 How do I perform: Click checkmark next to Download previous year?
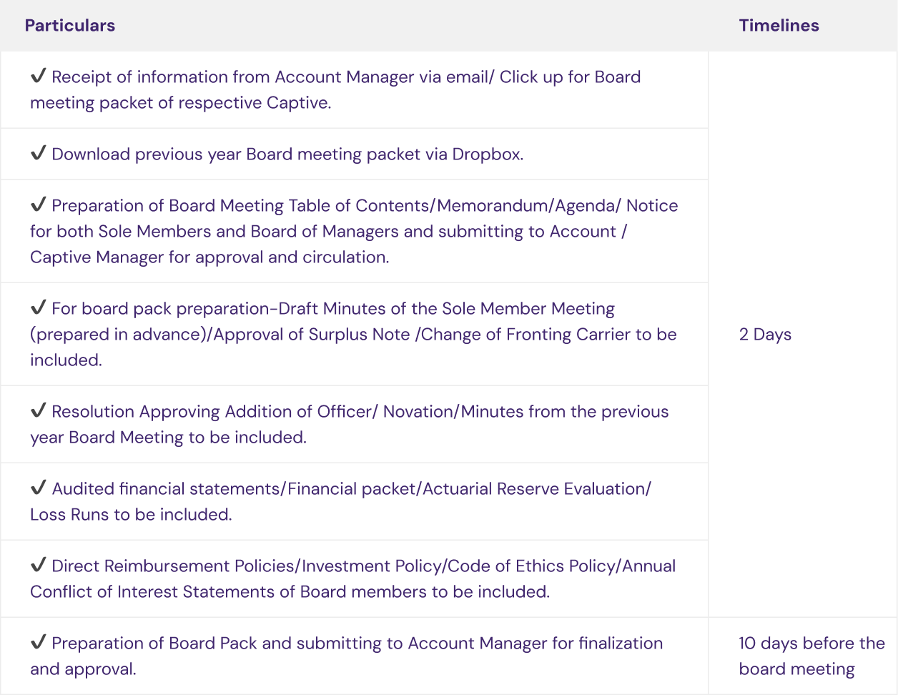click(38, 153)
